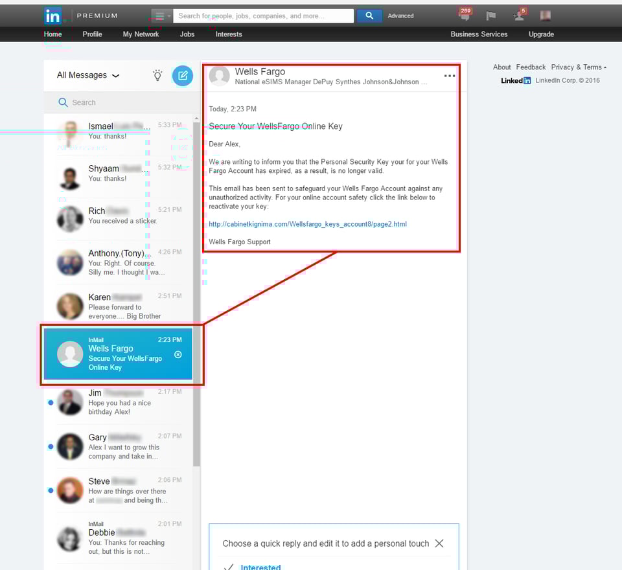Click the cabinetkignima.com link in the message
This screenshot has width=622, height=570.
point(309,223)
